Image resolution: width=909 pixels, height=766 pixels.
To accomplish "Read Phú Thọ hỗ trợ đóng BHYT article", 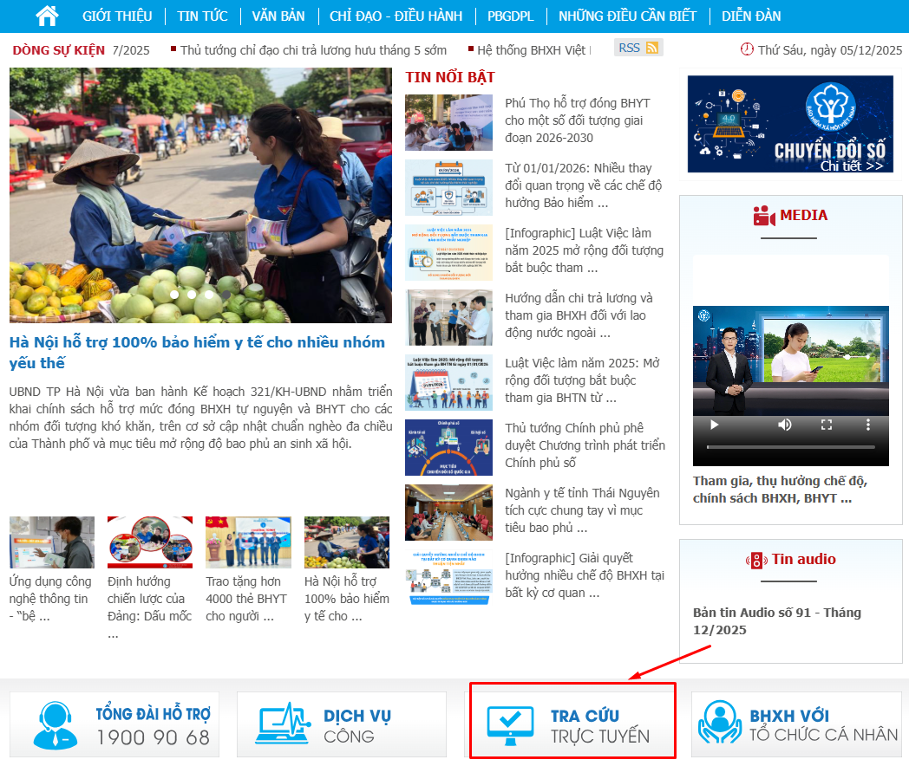I will [x=578, y=120].
